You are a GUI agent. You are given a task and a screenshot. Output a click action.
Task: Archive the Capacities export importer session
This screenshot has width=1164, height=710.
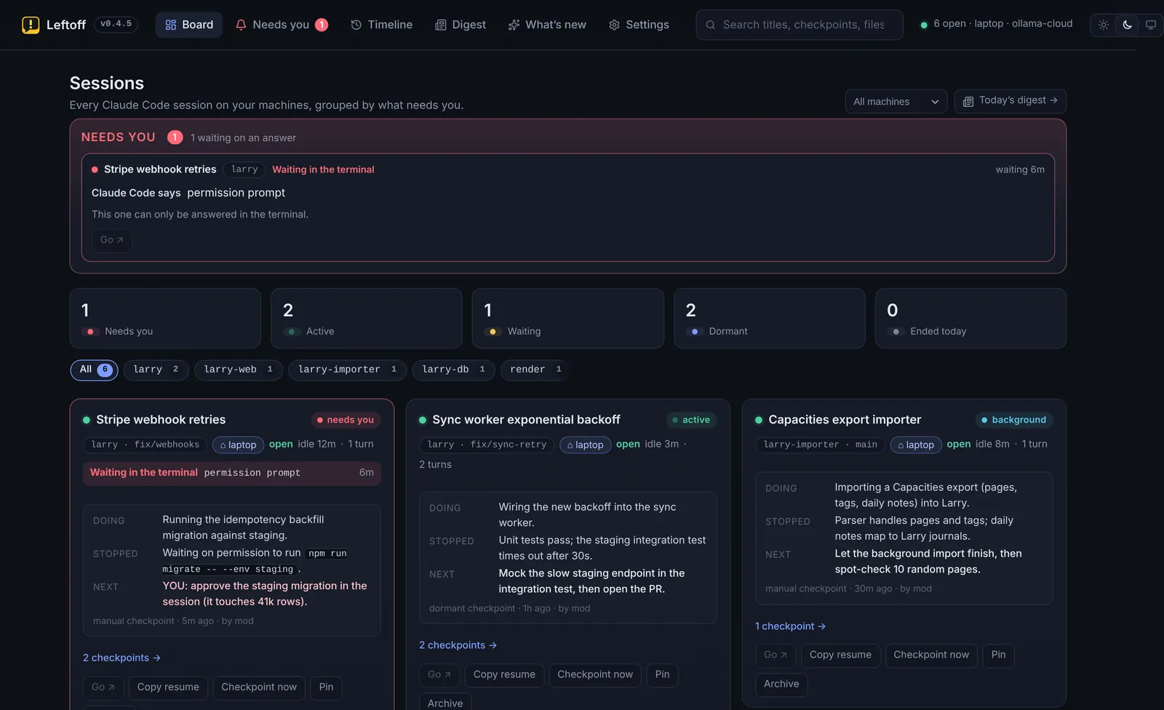coord(781,685)
